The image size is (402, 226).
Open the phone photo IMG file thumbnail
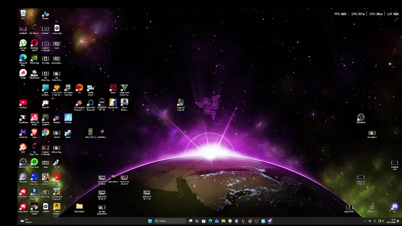click(90, 133)
